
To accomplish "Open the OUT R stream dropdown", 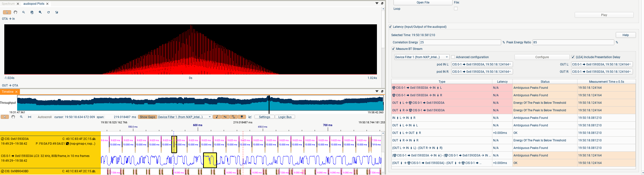I will tap(602, 72).
